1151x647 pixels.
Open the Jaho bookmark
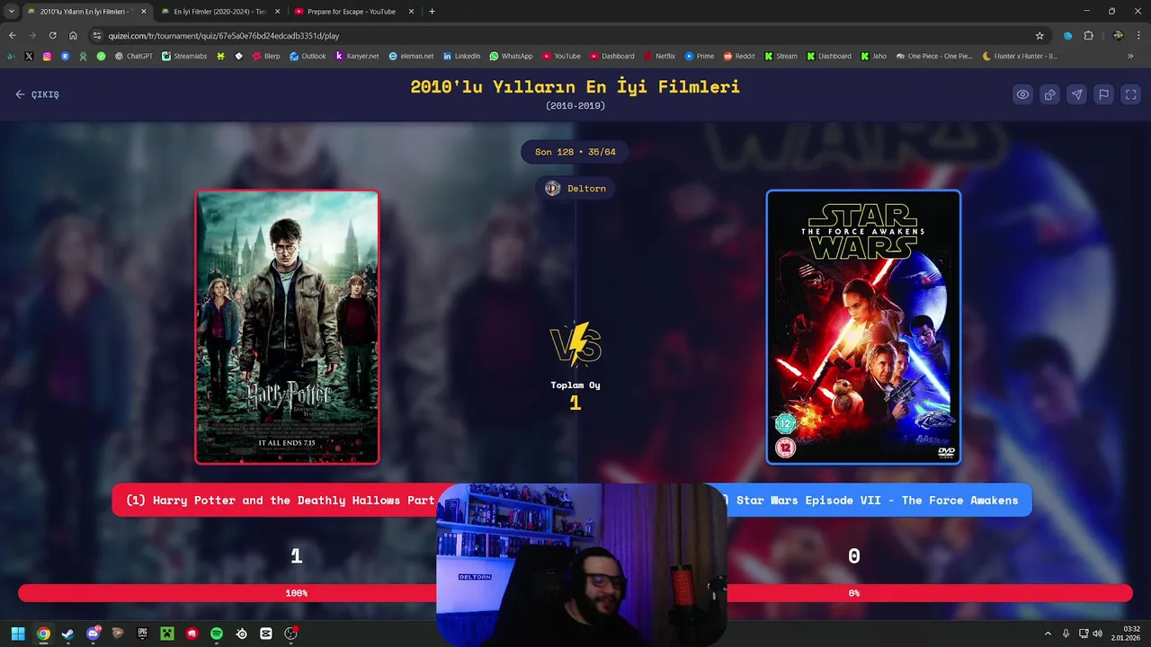(873, 56)
